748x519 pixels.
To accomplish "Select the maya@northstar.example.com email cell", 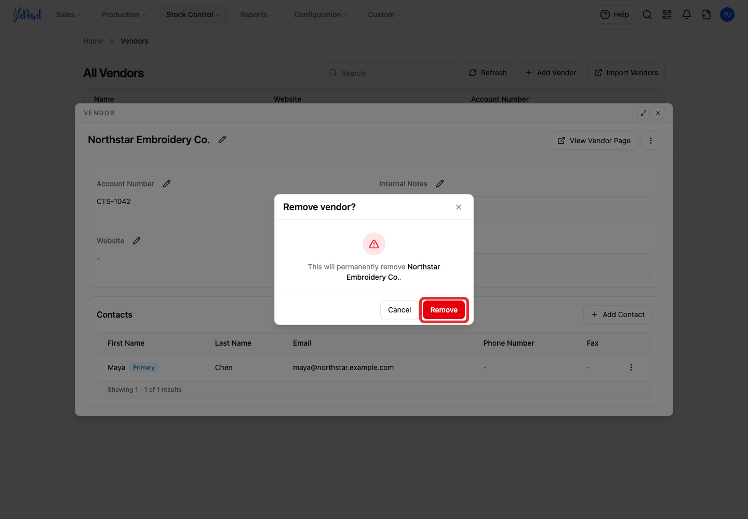I will click(343, 367).
